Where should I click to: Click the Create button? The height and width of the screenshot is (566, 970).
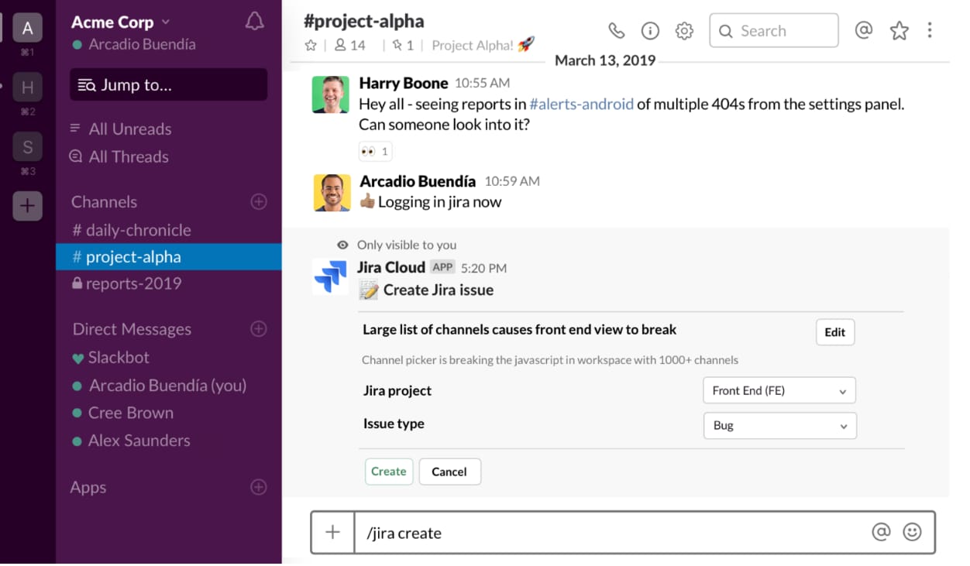tap(388, 472)
